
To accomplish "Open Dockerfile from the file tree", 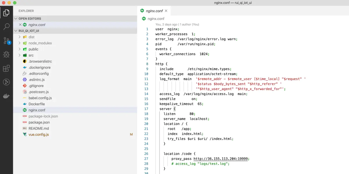I will tap(36, 104).
